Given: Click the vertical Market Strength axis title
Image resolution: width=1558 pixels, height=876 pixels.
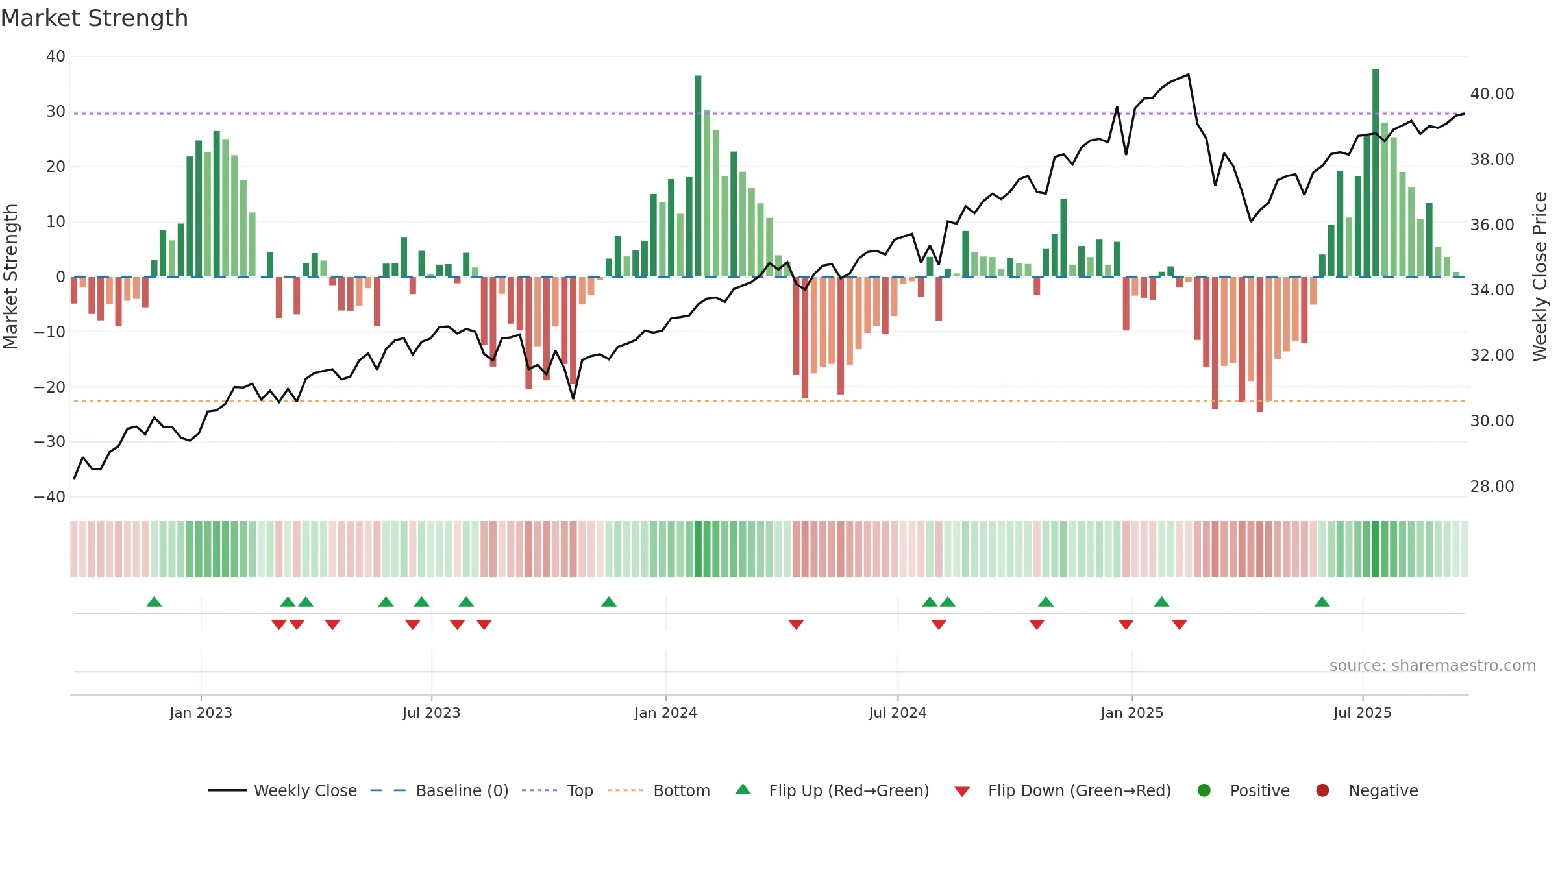Looking at the screenshot, I should point(10,276).
